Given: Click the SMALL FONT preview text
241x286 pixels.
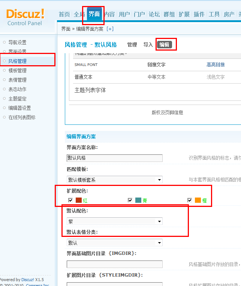Looking at the screenshot, I should pyautogui.click(x=86, y=65).
